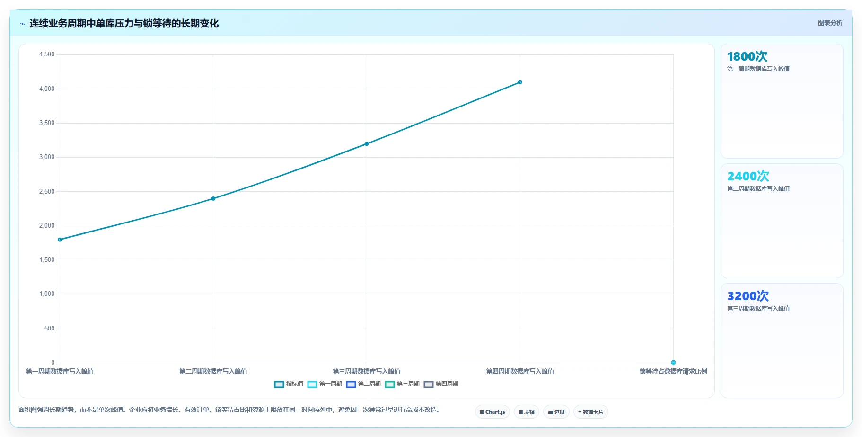Click the y-axis value 4,500
This screenshot has width=862, height=437.
tap(47, 54)
